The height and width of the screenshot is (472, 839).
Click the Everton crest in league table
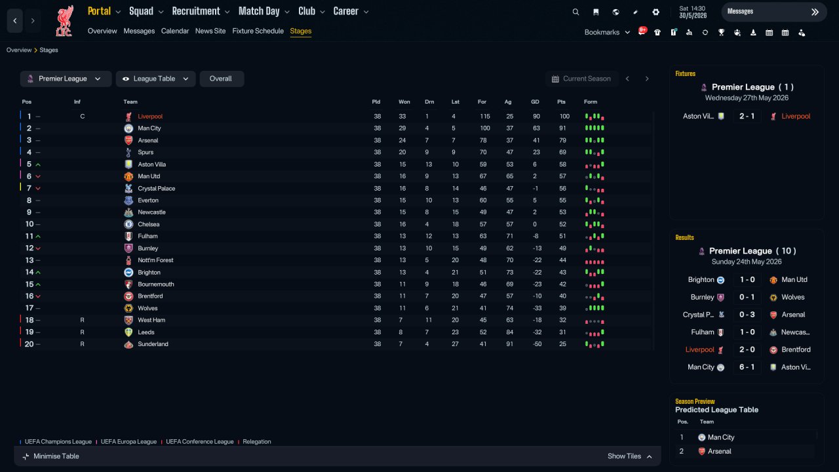[x=128, y=200]
